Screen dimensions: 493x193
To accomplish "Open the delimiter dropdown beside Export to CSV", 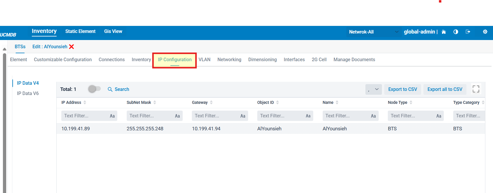I will pos(373,89).
